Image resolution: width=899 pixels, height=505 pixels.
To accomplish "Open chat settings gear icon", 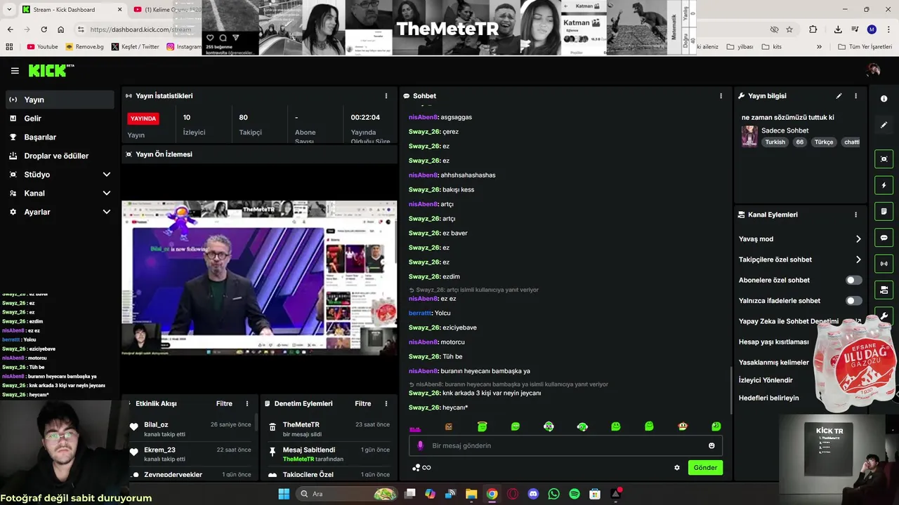I will coord(677,468).
